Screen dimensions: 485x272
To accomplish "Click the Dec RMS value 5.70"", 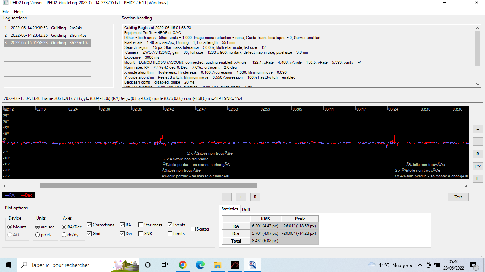I will pyautogui.click(x=265, y=233).
